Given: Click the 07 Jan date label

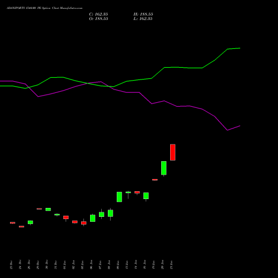Looking at the screenshot, I should [x=100, y=265].
